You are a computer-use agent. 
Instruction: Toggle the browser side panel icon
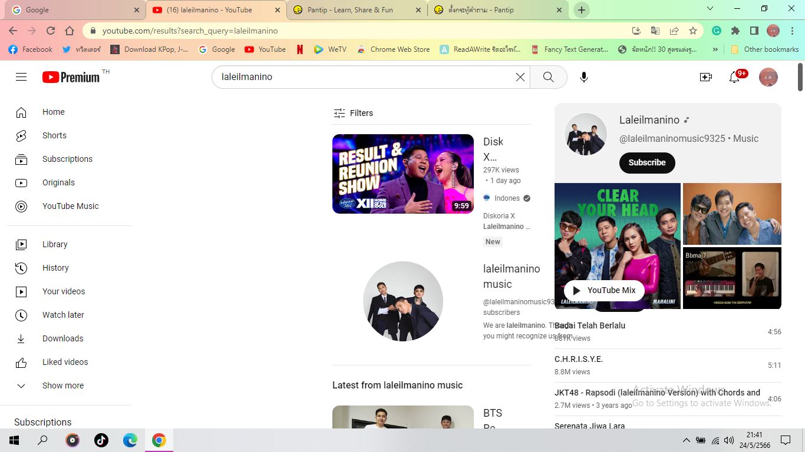click(x=754, y=31)
